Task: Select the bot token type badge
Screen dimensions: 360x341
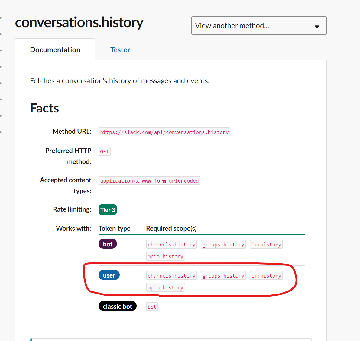Action: [x=107, y=244]
